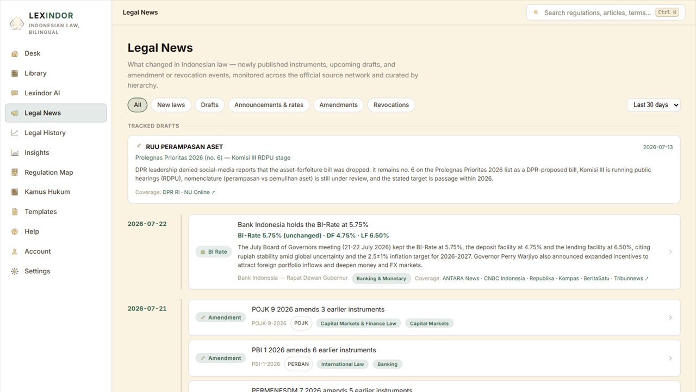Click the POJK type badge
The width and height of the screenshot is (696, 392).
tap(301, 323)
